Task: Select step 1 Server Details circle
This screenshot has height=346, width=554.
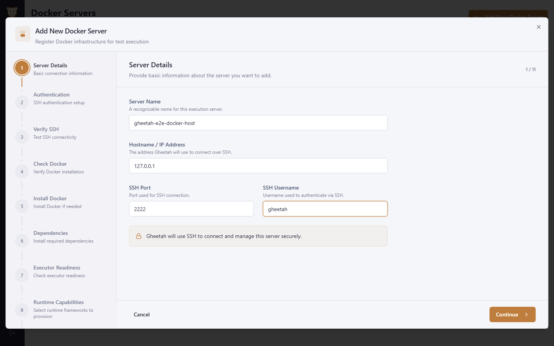Action: point(22,68)
